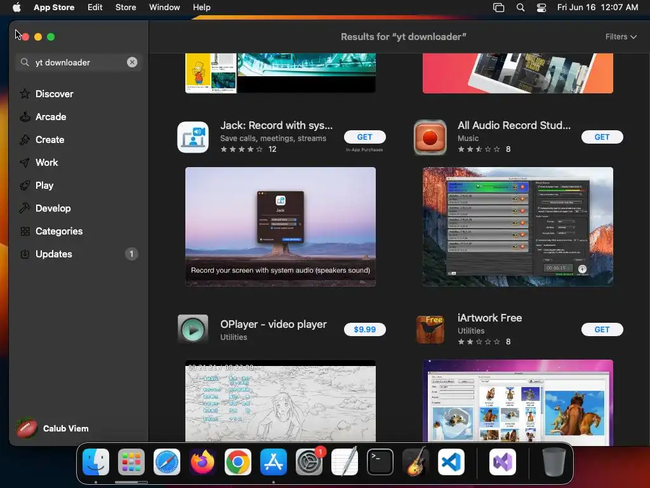Open Launchpad from the Dock
650x488 pixels.
131,462
